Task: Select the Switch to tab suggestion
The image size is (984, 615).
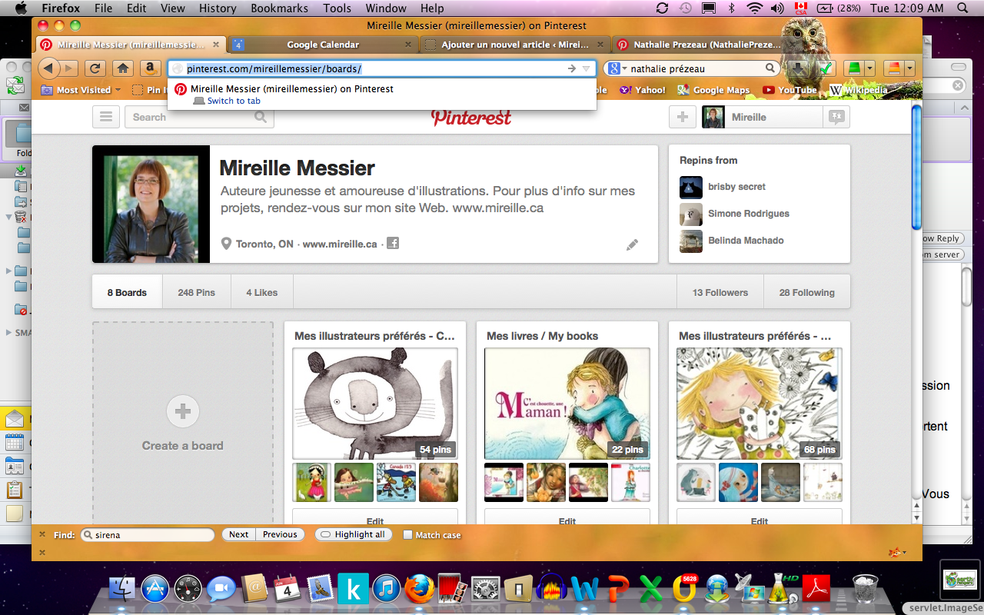Action: [x=234, y=101]
